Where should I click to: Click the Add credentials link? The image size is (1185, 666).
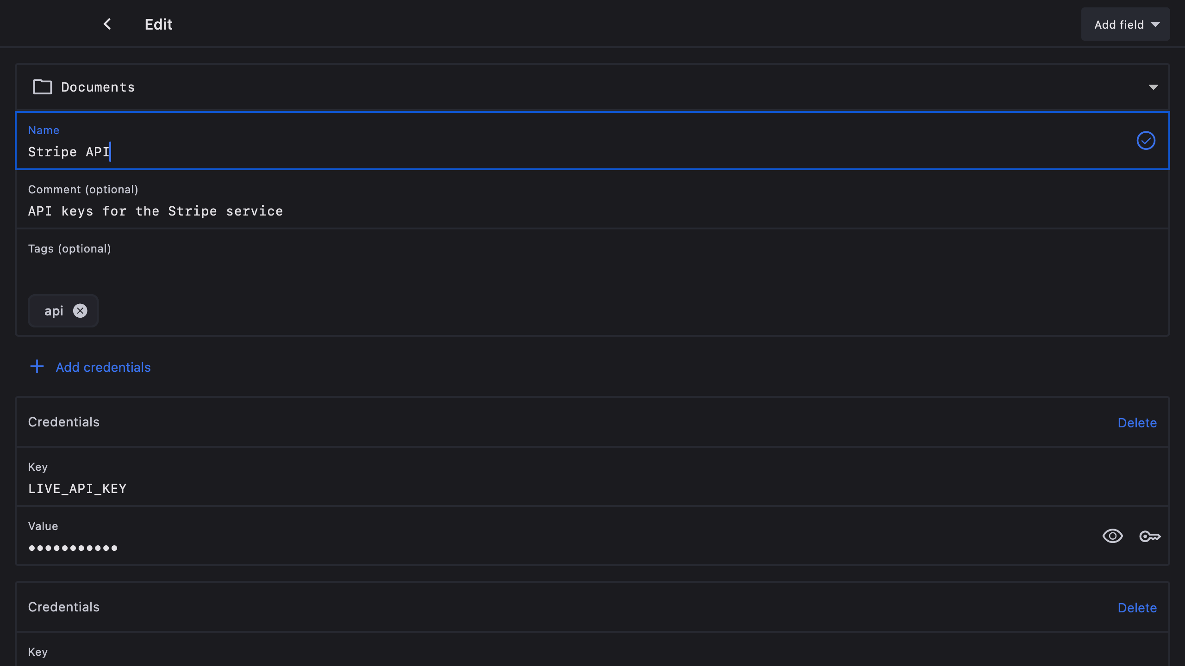point(103,367)
